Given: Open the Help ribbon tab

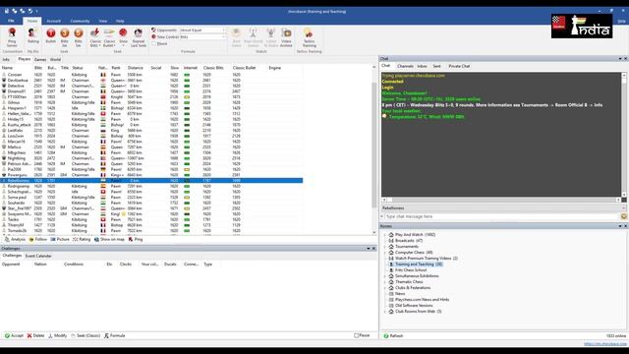Looking at the screenshot, I should pos(120,21).
